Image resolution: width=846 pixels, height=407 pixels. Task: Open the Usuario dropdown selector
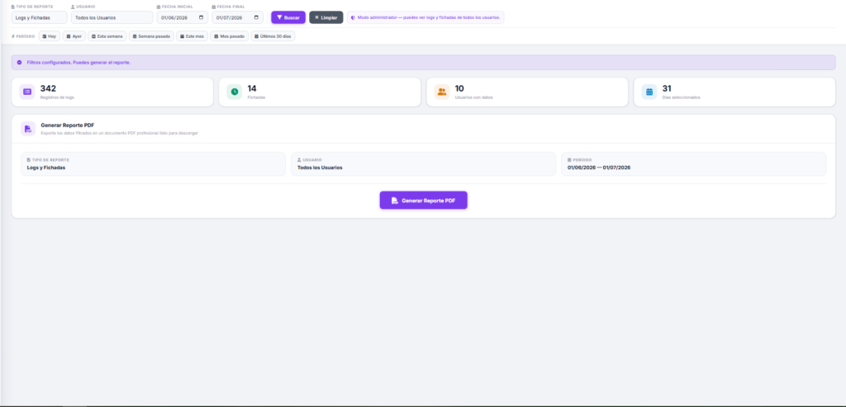pyautogui.click(x=112, y=18)
